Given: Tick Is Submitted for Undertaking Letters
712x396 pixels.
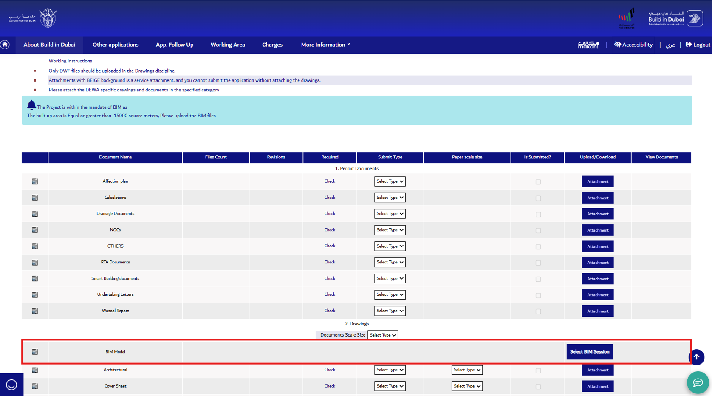Looking at the screenshot, I should click(538, 295).
